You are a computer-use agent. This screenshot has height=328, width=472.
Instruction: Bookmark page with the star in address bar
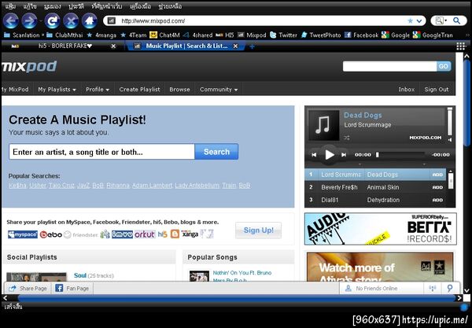coord(410,20)
